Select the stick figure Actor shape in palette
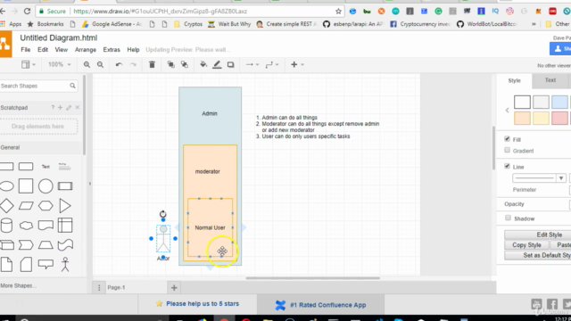This screenshot has height=321, width=571. click(x=65, y=264)
